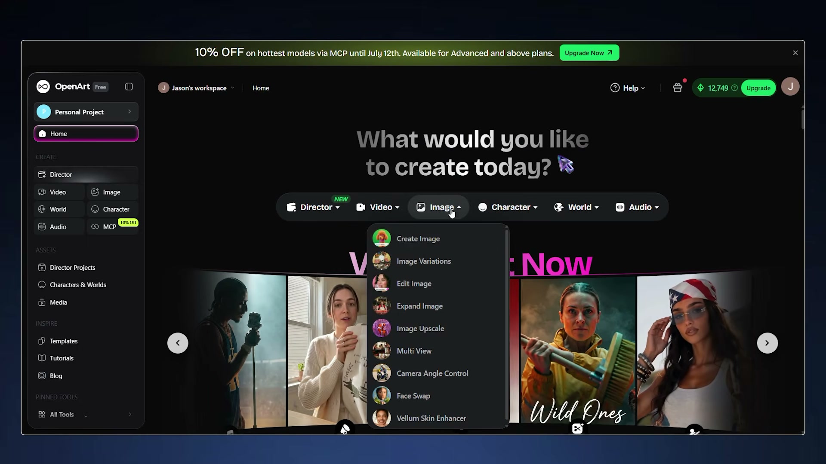Expand All Tools with the right chevron
Image resolution: width=826 pixels, height=464 pixels.
130,415
